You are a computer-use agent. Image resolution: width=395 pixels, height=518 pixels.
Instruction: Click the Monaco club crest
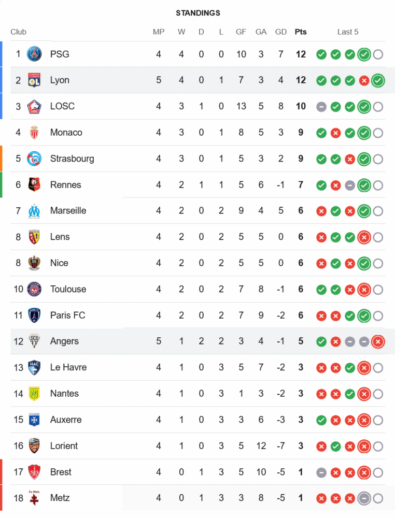click(34, 133)
